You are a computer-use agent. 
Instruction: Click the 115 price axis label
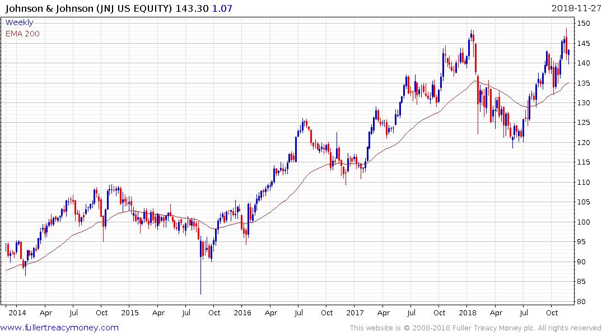(x=584, y=162)
